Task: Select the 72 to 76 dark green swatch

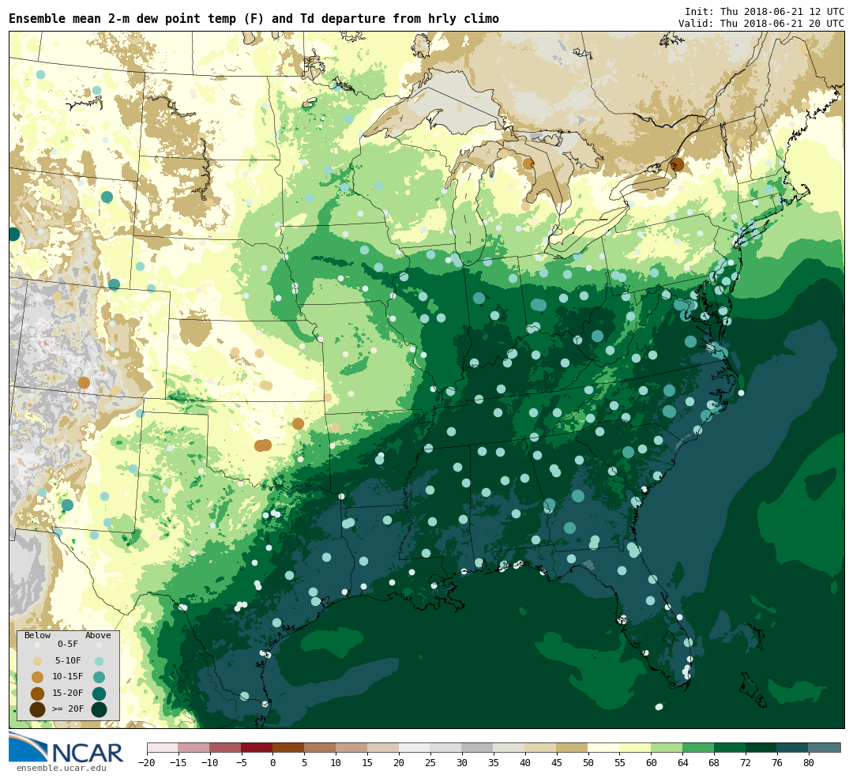Action: tap(761, 747)
